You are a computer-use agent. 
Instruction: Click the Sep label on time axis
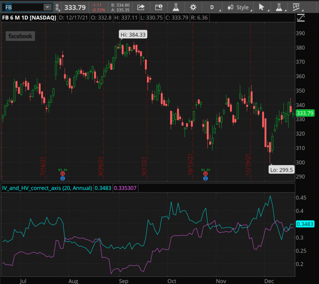click(123, 281)
